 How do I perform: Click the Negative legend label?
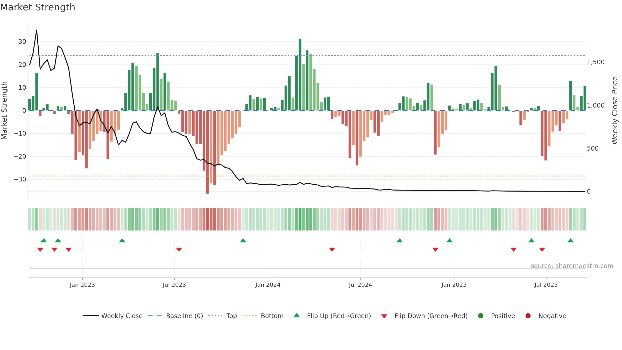click(552, 316)
